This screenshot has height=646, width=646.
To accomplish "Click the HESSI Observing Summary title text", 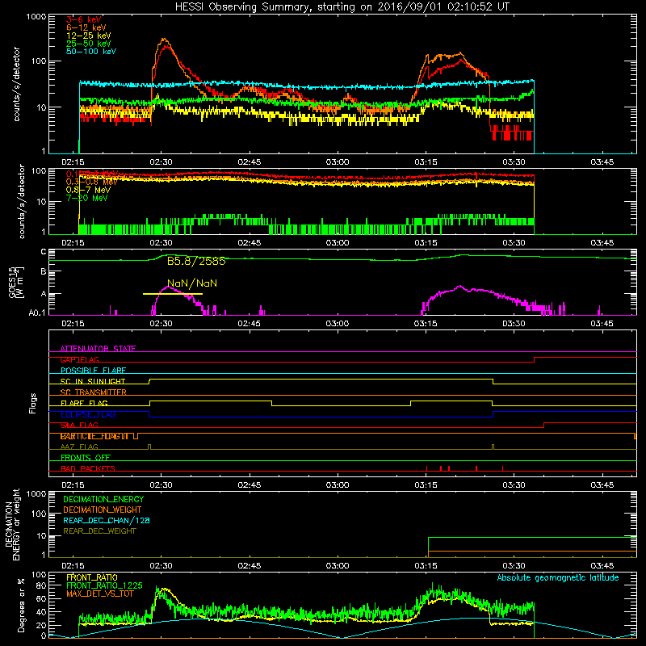I will (x=342, y=6).
